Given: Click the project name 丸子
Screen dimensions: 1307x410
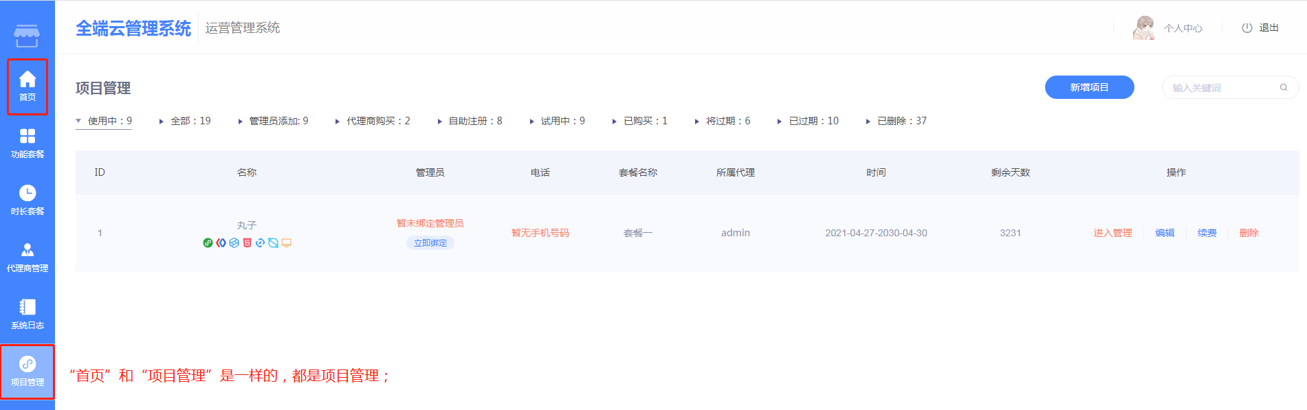Looking at the screenshot, I should coord(247,225).
